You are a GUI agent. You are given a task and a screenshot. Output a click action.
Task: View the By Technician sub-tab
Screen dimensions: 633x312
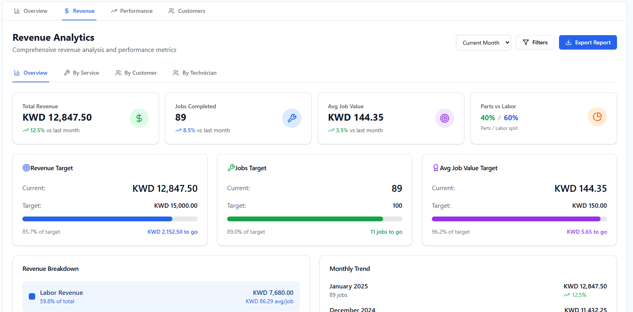click(x=195, y=73)
